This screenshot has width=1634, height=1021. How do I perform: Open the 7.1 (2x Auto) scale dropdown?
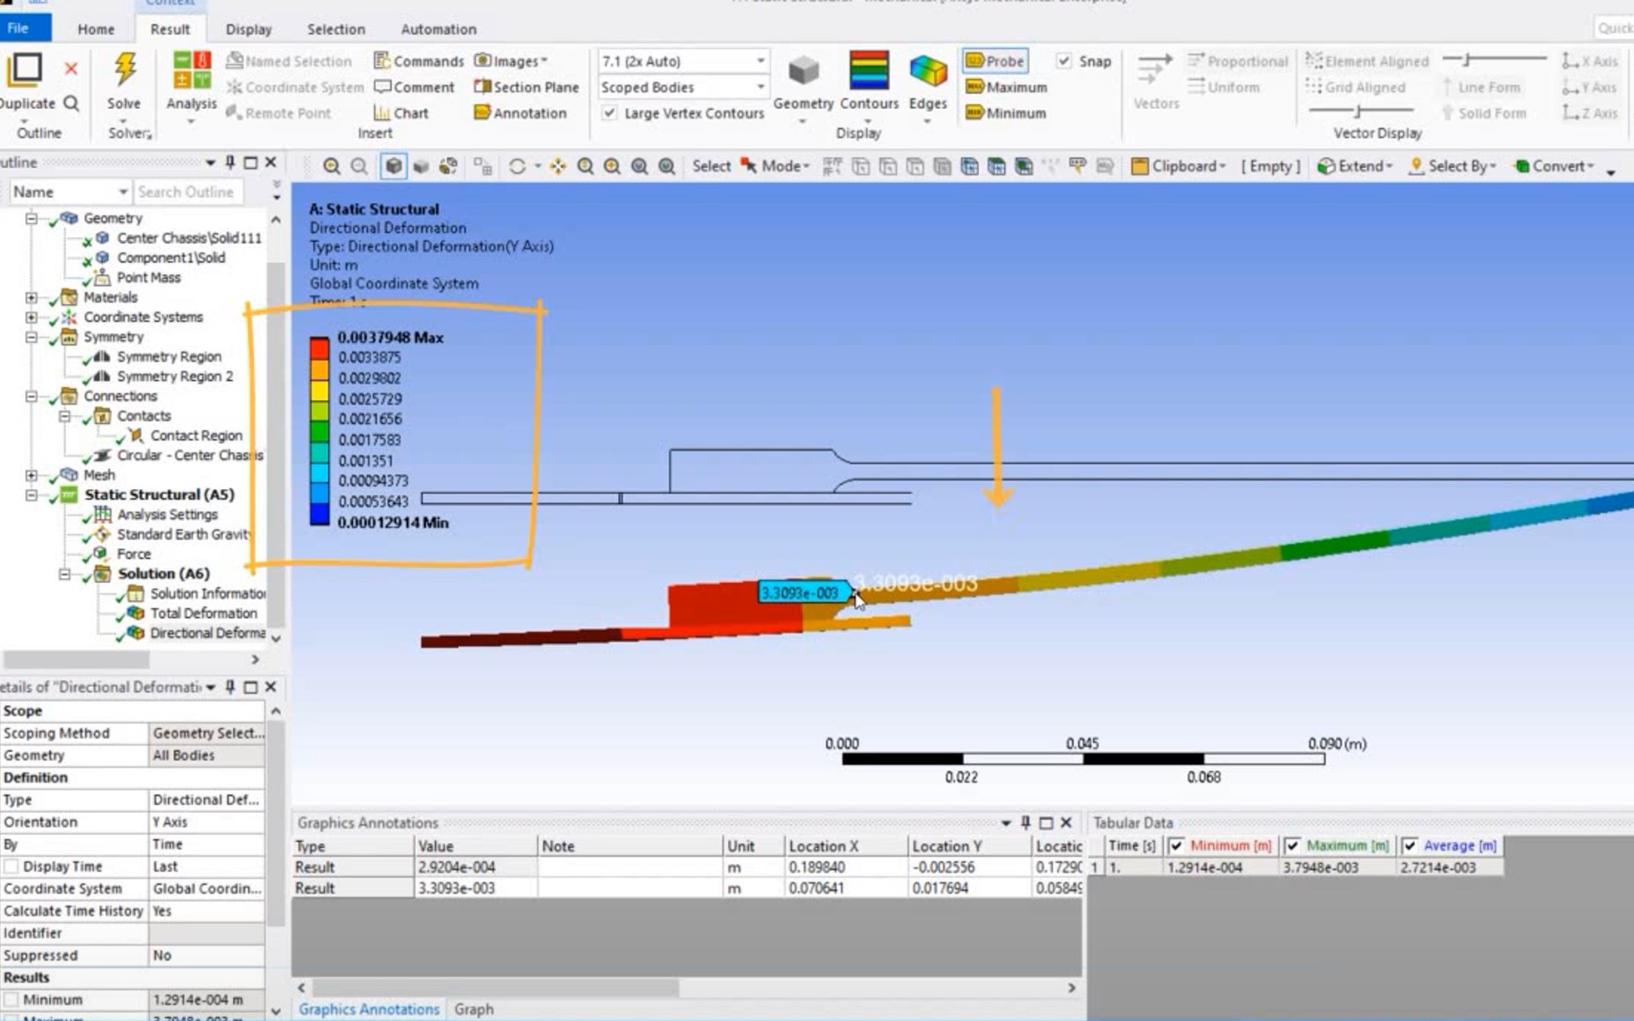(x=760, y=61)
